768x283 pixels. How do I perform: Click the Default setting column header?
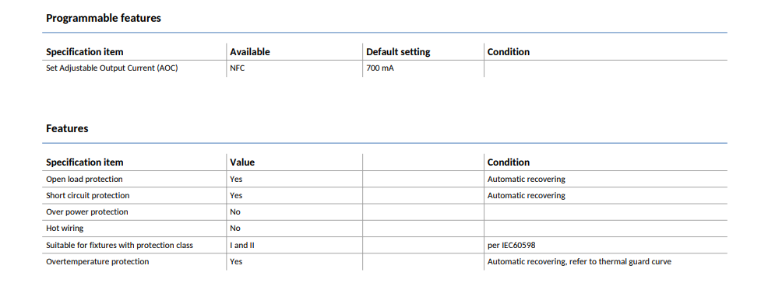click(398, 52)
